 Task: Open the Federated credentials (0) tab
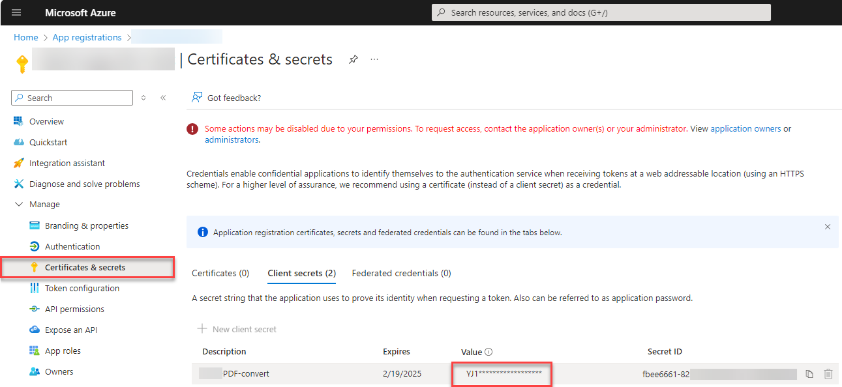pyautogui.click(x=401, y=274)
